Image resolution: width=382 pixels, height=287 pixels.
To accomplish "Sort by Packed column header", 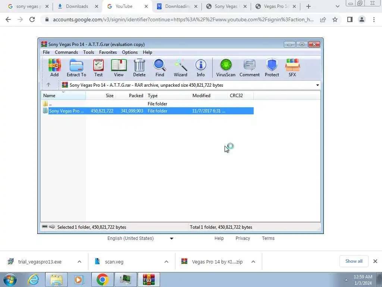I will 131,95.
